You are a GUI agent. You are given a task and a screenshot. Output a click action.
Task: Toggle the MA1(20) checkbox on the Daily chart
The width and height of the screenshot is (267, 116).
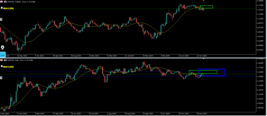(2, 67)
